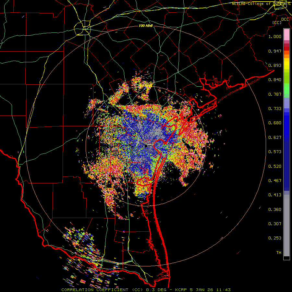The width and height of the screenshot is (292, 292).
Task: Click the NEXLAB-College of DuPage credit text
Action: (x=261, y=4)
